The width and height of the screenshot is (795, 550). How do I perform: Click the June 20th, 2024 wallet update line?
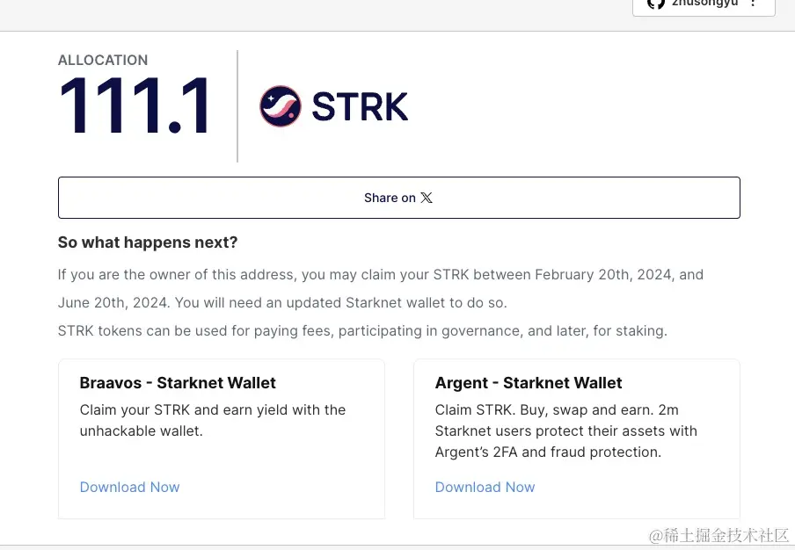point(282,303)
